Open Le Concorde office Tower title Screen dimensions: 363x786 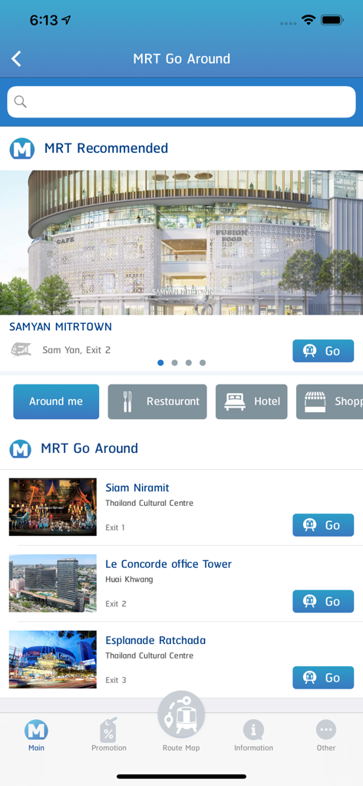[x=169, y=564]
